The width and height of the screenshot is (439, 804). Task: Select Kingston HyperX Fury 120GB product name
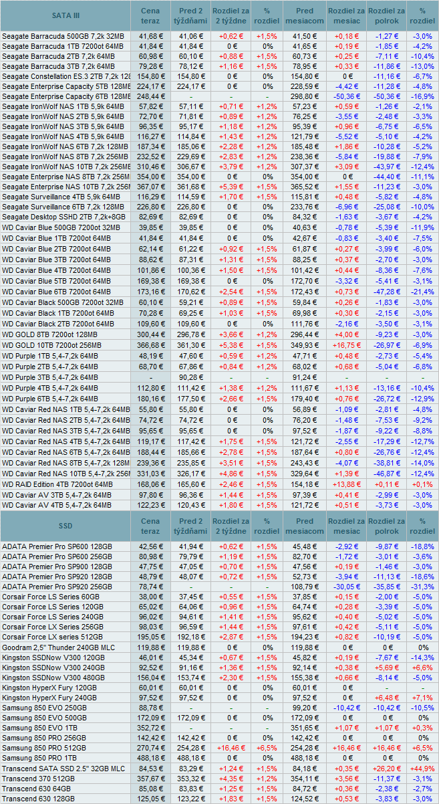[49, 688]
